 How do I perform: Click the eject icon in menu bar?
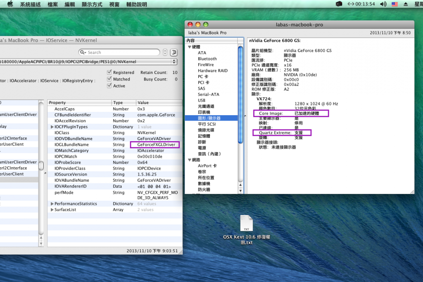click(406, 4)
